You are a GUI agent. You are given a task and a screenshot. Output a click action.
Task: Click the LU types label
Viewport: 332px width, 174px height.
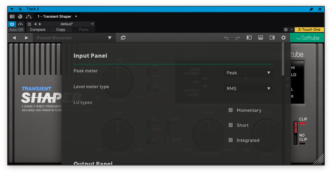[83, 103]
